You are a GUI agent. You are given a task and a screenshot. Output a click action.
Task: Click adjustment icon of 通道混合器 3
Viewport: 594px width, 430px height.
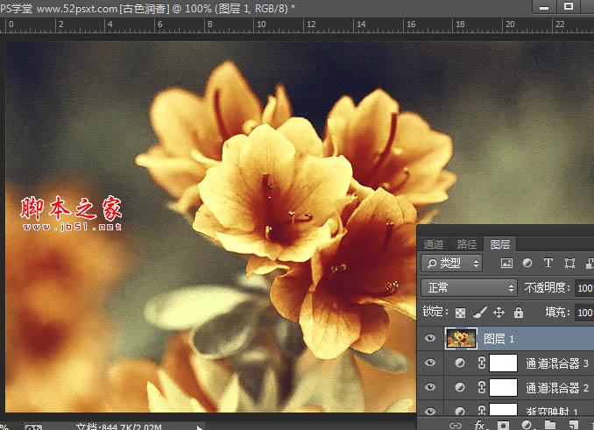(460, 363)
